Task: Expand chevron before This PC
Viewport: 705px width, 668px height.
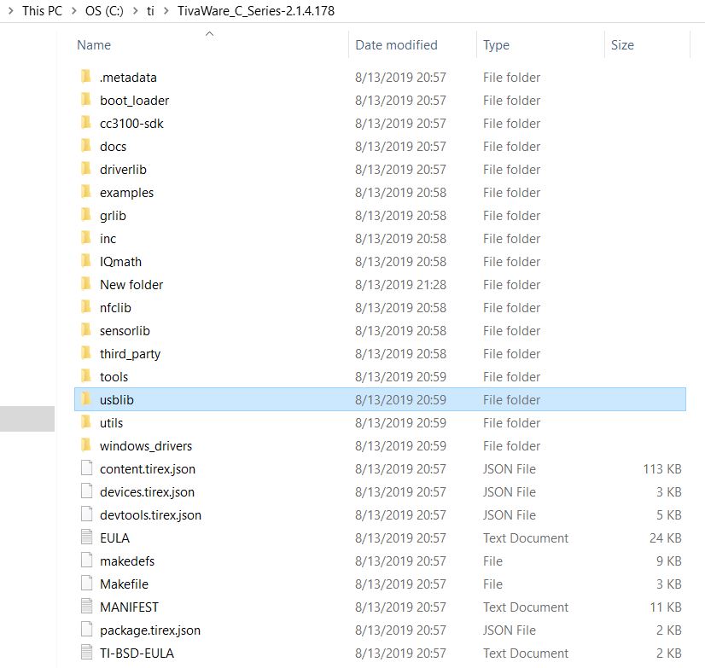Action: pos(11,10)
